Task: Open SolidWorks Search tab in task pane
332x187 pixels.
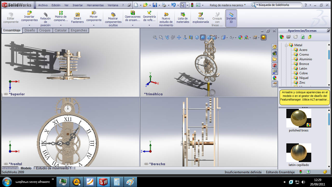Action: click(275, 65)
